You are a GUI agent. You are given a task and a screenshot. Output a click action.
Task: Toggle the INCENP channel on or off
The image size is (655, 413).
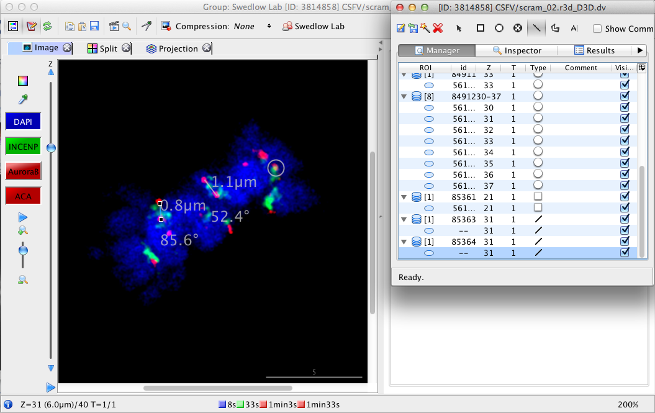point(23,147)
